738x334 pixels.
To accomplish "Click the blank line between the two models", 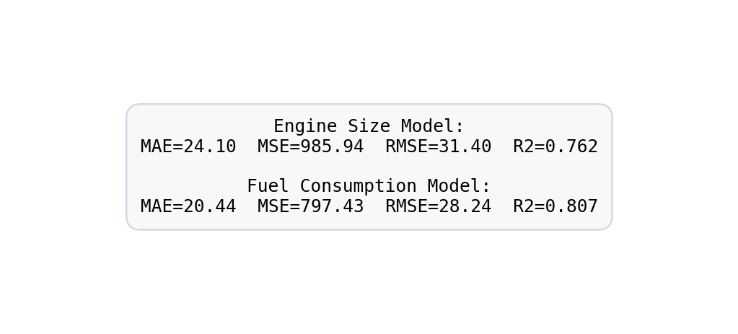I will [369, 167].
